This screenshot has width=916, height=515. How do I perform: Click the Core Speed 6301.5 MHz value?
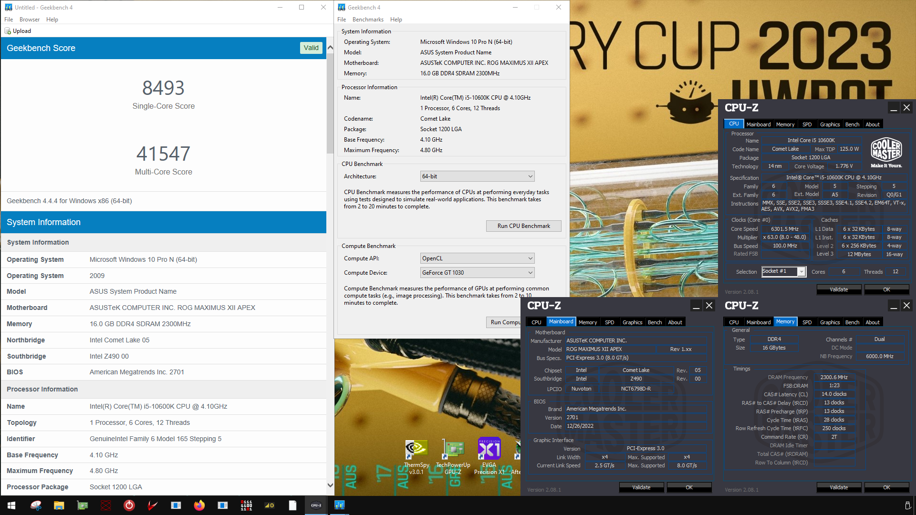click(x=784, y=229)
